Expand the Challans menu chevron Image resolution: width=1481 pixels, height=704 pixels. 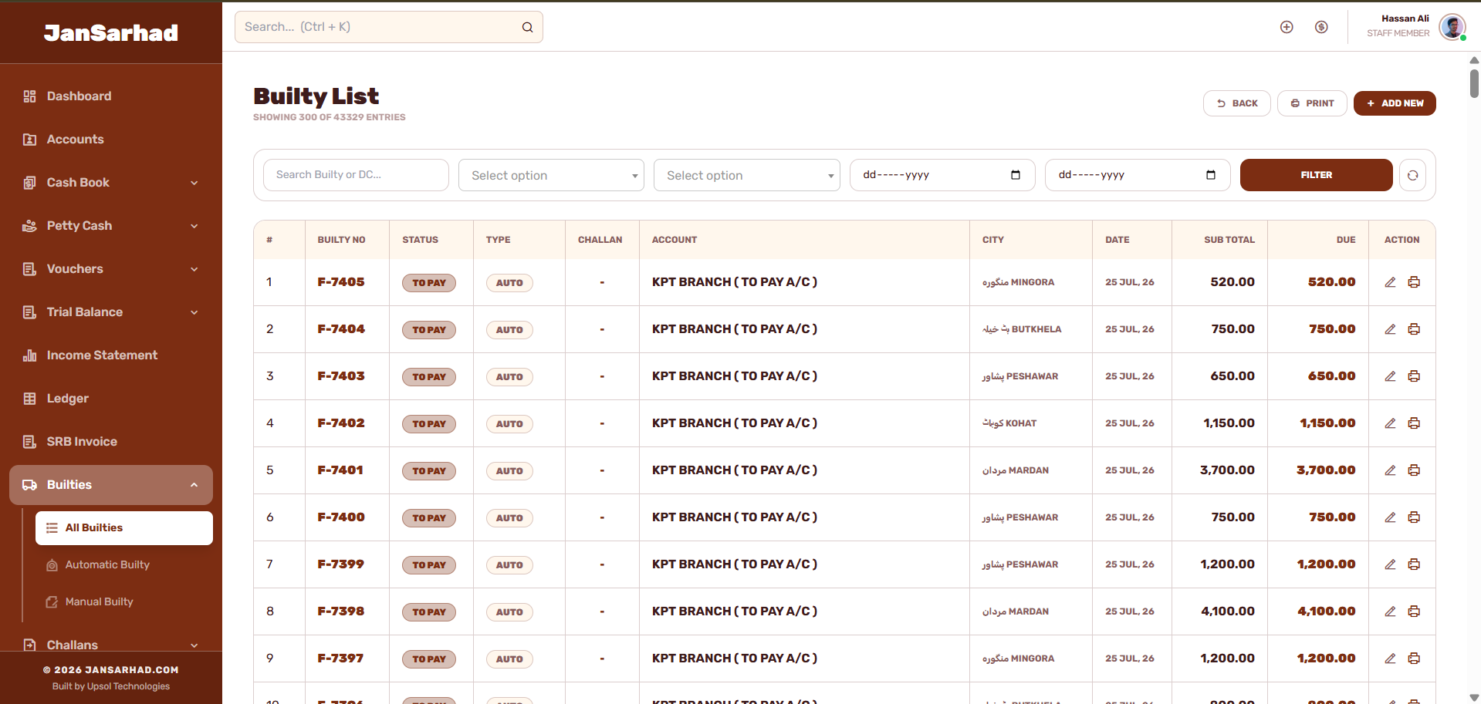click(x=194, y=645)
